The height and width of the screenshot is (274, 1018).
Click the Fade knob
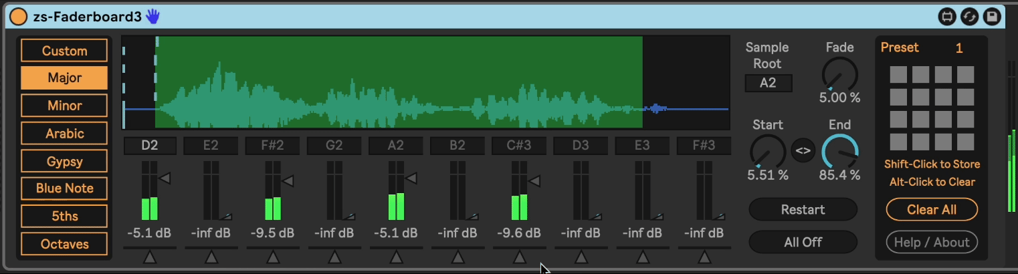(839, 74)
